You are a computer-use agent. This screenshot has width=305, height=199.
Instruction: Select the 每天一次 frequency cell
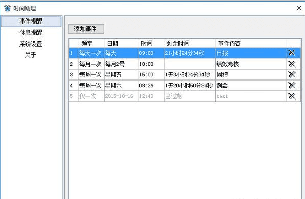coord(91,53)
